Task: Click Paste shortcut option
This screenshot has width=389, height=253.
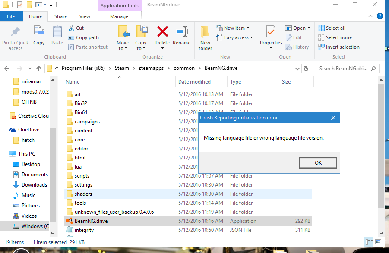Action: tap(88, 47)
